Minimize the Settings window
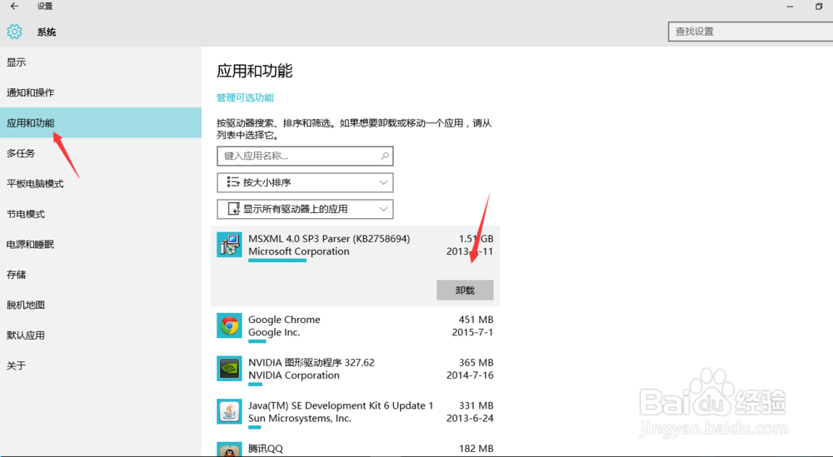Image resolution: width=833 pixels, height=457 pixels. point(790,7)
